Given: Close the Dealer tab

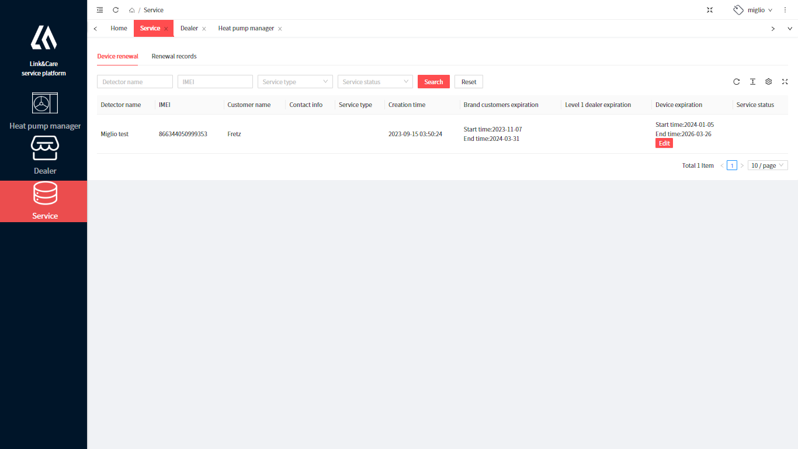Looking at the screenshot, I should pyautogui.click(x=204, y=29).
